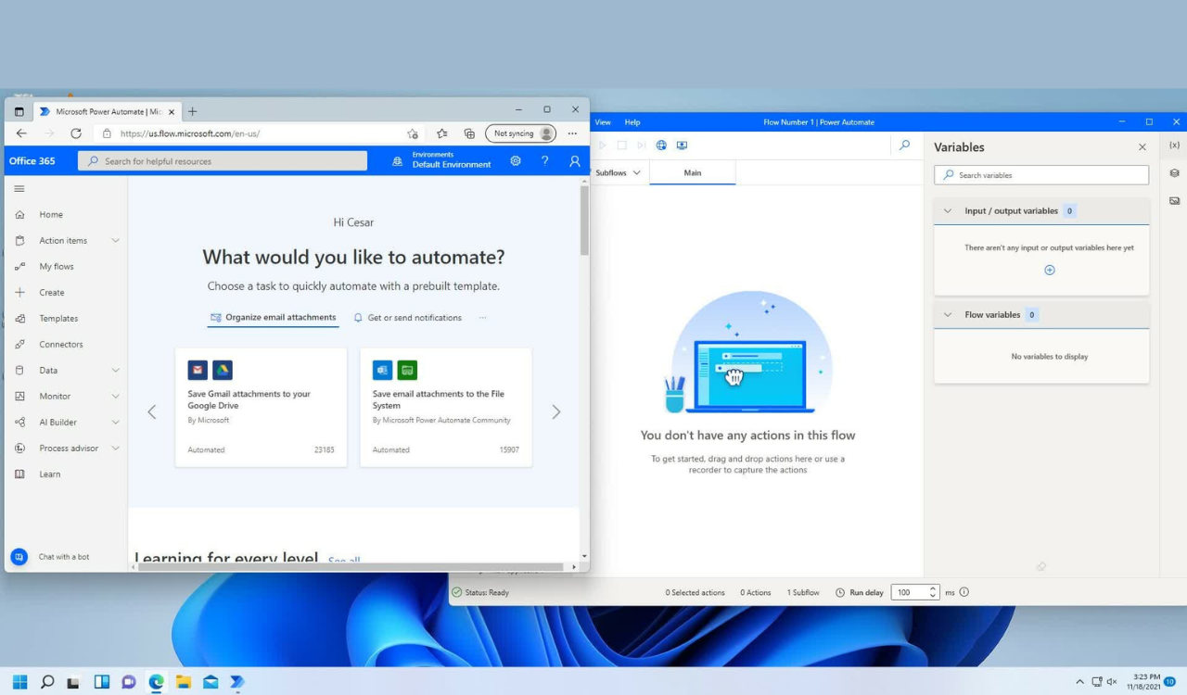Open Save Gmail attachments to Google Drive template

coord(261,407)
